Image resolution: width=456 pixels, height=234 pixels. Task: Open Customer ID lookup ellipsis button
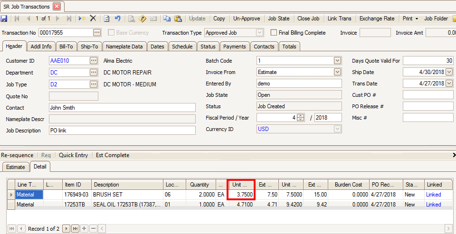coord(94,61)
